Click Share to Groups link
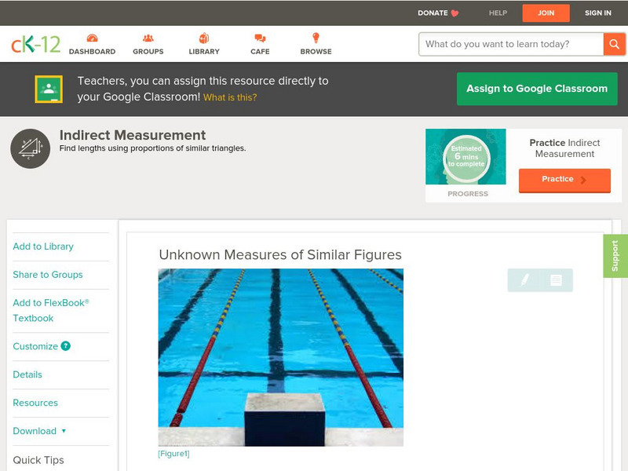628x471 pixels. [48, 275]
